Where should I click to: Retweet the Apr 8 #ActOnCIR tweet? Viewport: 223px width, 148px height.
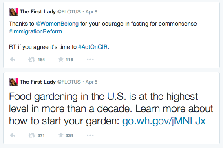pos(31,60)
